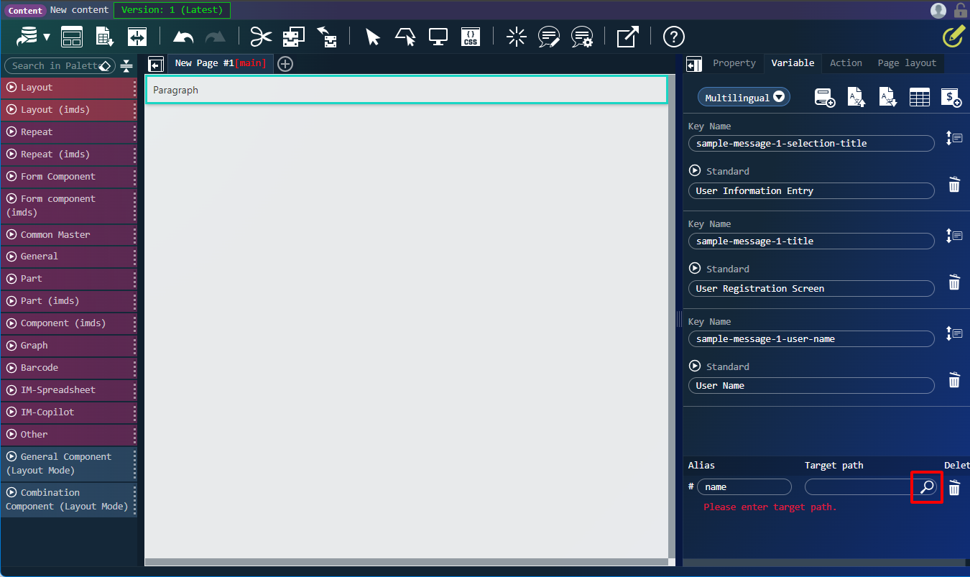The width and height of the screenshot is (970, 577).
Task: Open the Multilingual dropdown
Action: click(744, 96)
